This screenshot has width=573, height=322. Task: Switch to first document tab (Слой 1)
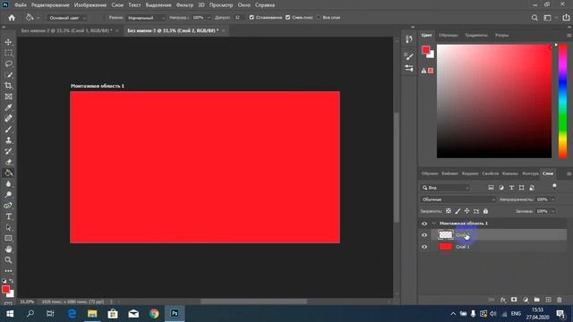point(67,30)
